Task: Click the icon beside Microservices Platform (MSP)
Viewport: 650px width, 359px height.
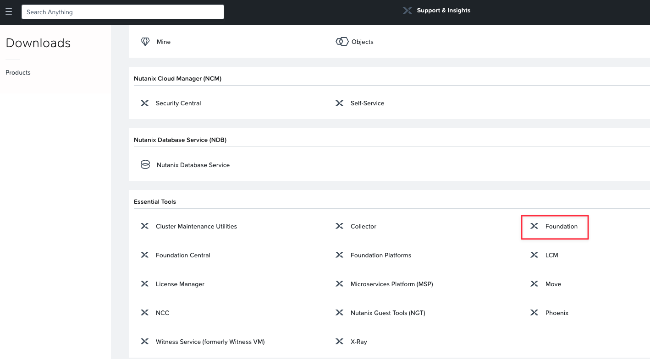Action: click(x=339, y=284)
